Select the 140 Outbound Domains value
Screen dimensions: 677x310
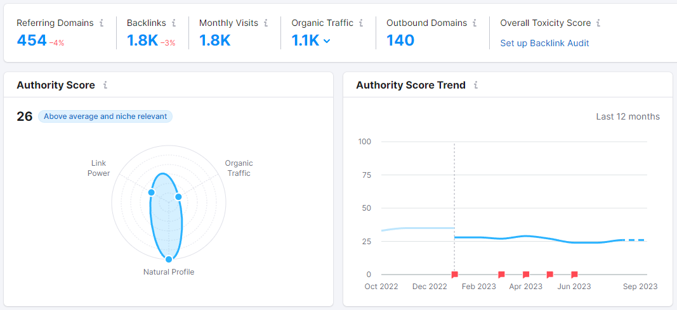pos(400,40)
